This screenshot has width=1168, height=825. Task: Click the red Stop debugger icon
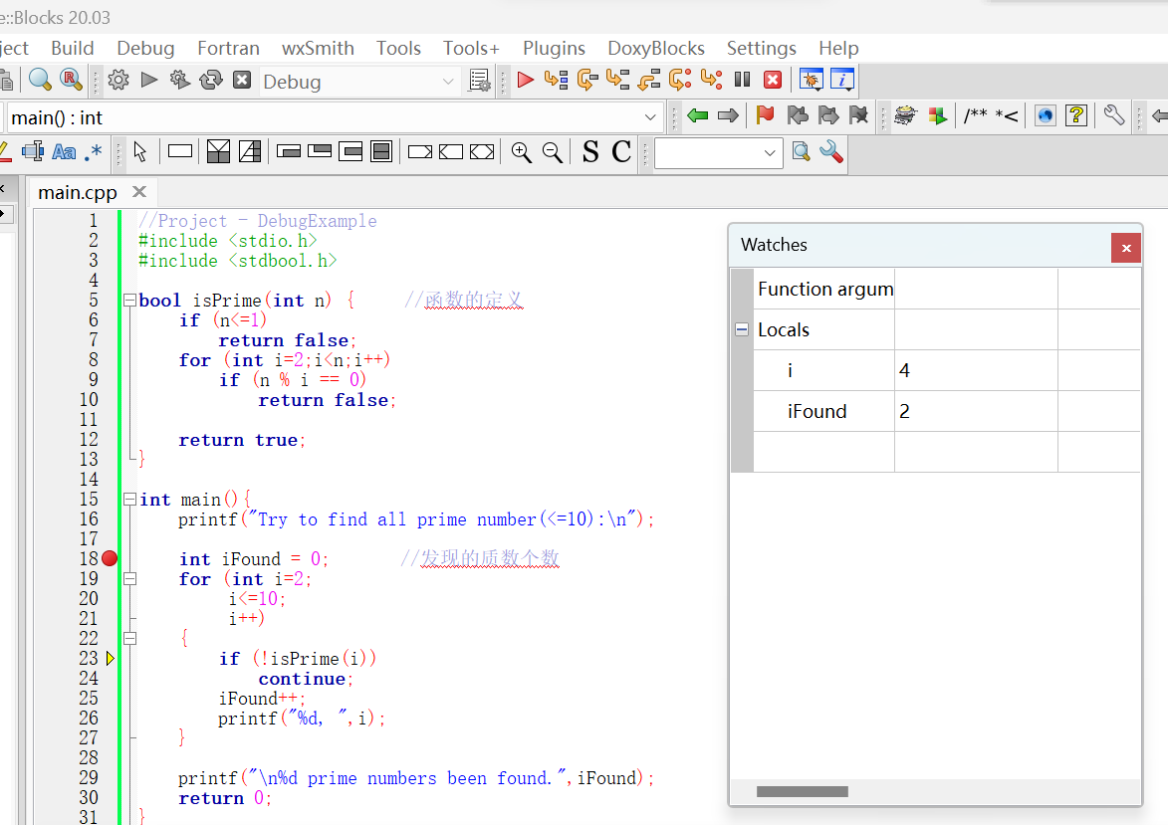[774, 80]
